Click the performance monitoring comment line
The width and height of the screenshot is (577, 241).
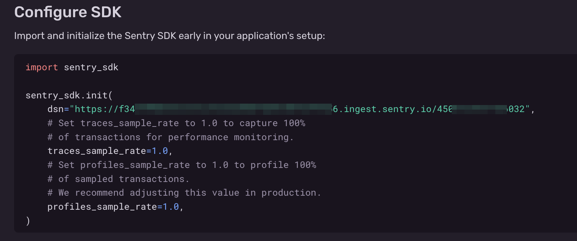tap(171, 137)
